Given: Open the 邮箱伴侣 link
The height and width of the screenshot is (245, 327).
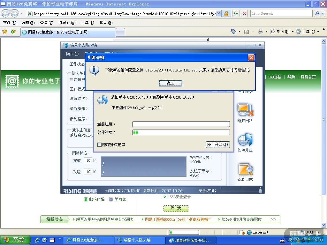Looking at the screenshot, I should coord(94,199).
